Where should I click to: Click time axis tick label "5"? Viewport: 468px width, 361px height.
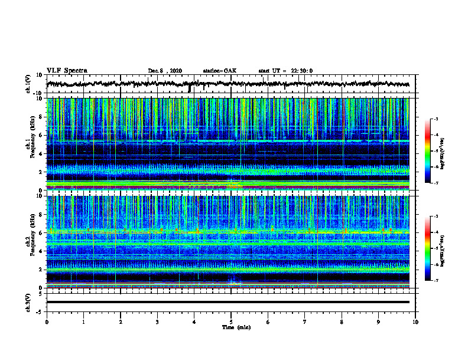pyautogui.click(x=231, y=322)
